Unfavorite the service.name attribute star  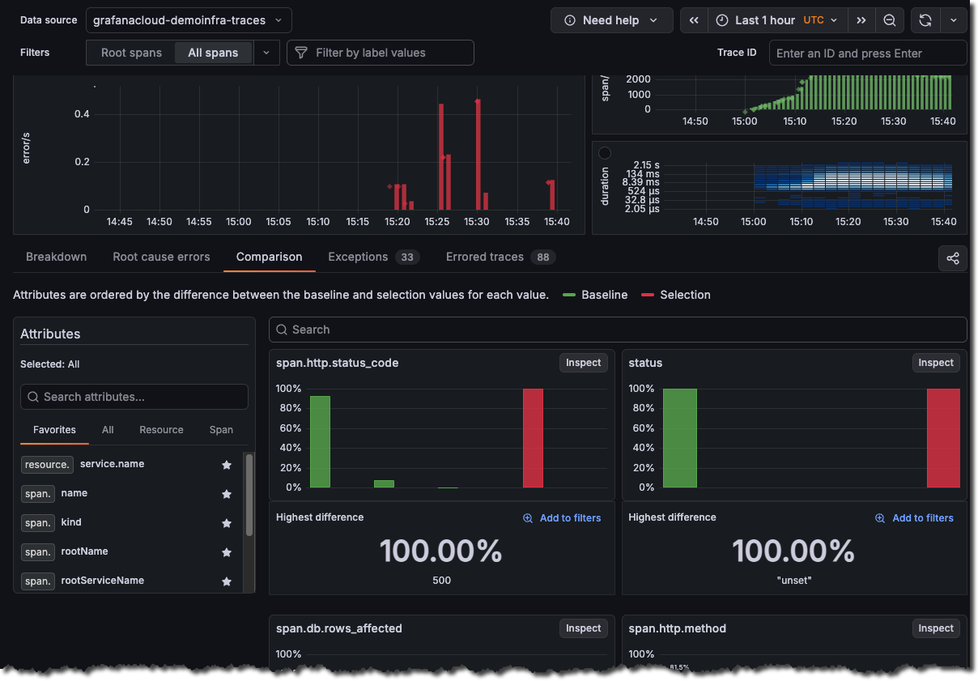coord(227,465)
